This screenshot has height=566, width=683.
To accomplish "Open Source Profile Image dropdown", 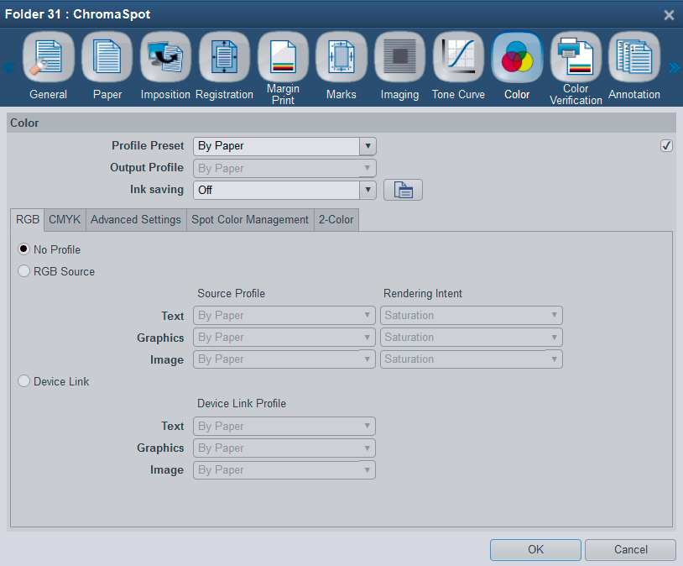I will tap(284, 359).
